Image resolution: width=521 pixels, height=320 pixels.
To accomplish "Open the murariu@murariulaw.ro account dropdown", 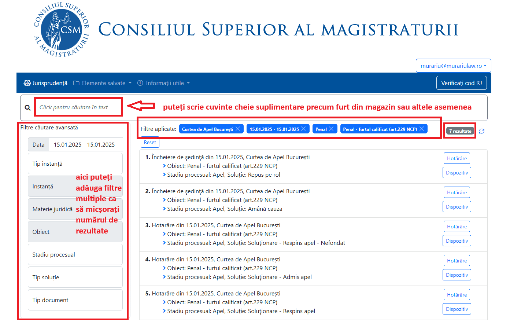I will (x=453, y=66).
